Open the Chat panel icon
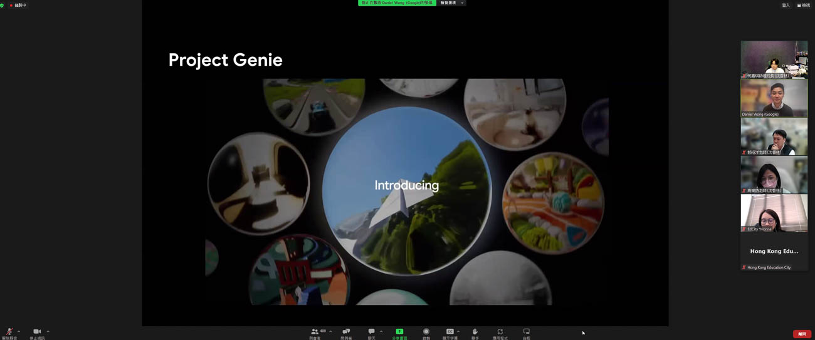Screen dimensions: 815x340 pos(371,331)
